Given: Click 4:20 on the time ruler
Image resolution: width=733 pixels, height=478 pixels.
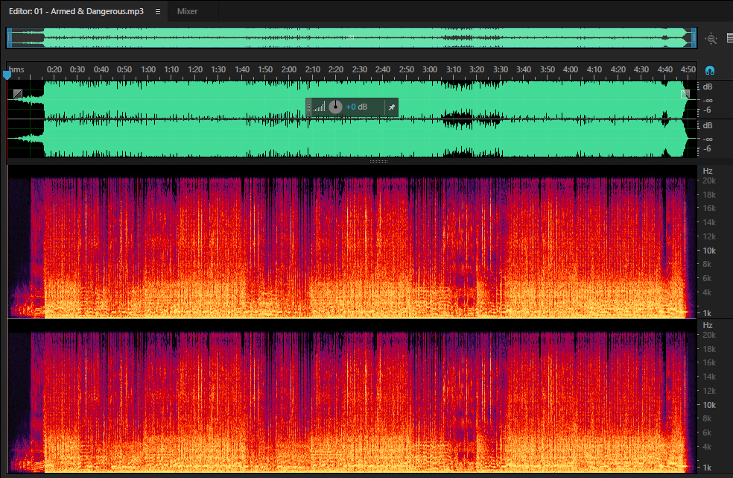Looking at the screenshot, I should tap(618, 70).
